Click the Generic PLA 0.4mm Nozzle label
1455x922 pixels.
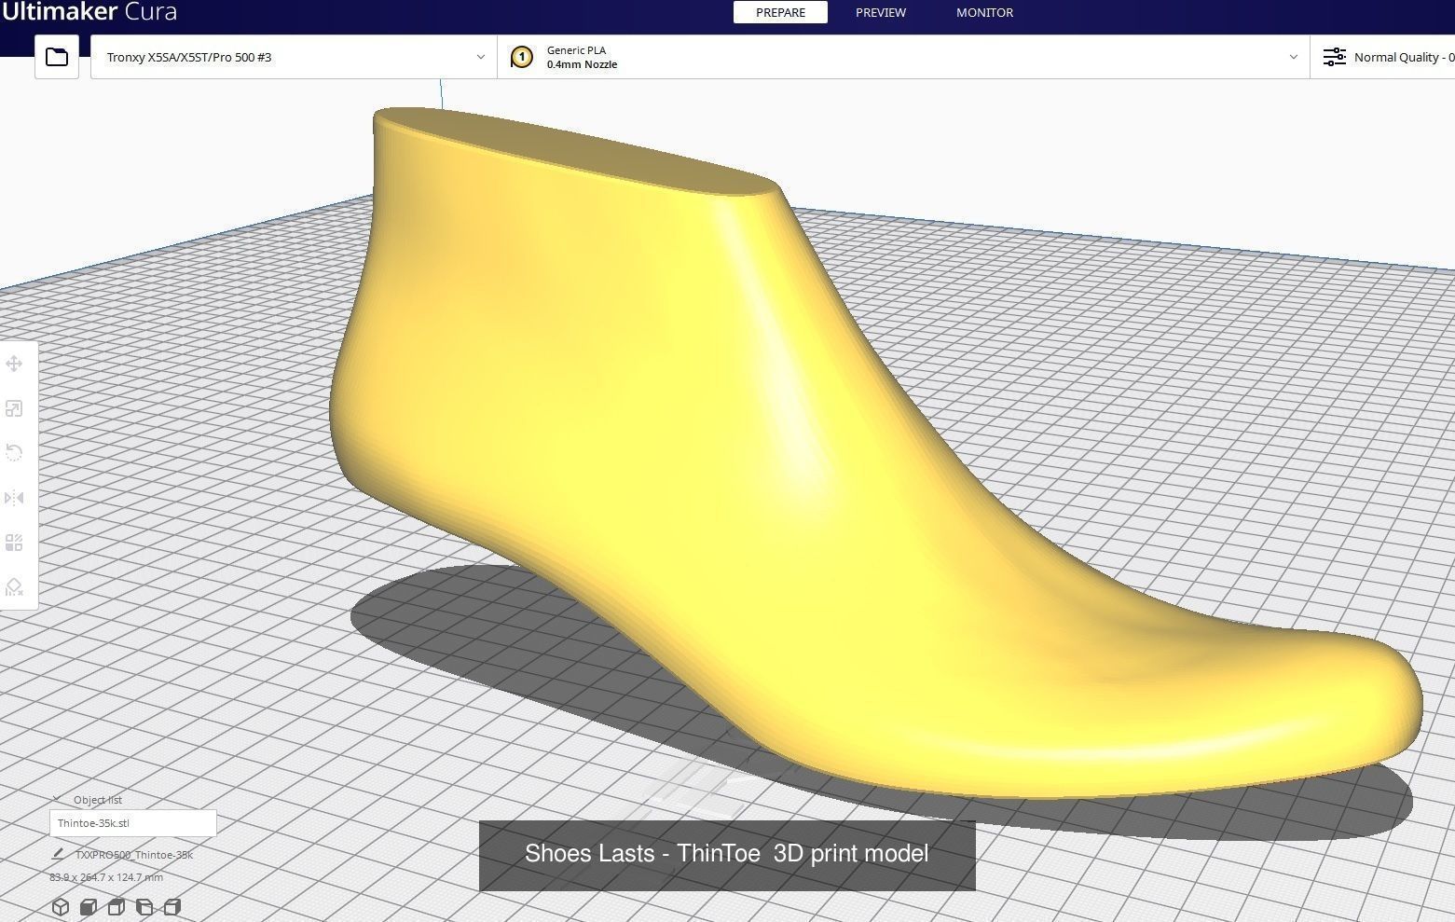[x=582, y=57]
